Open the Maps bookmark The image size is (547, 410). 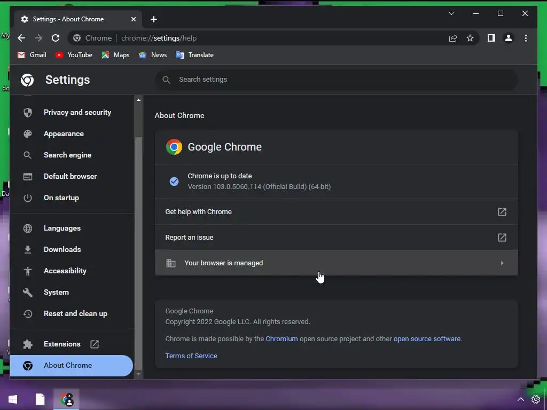[115, 55]
